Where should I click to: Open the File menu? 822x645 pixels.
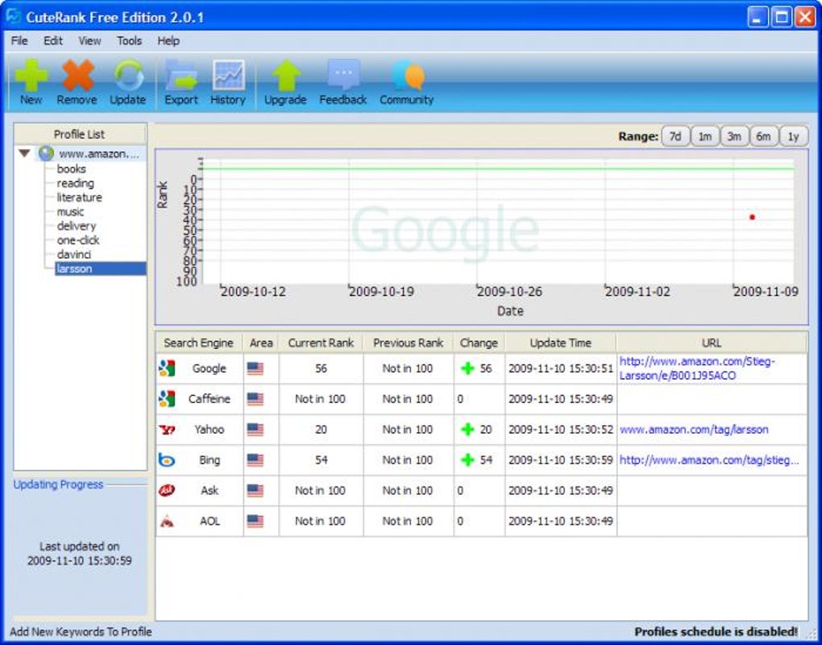pos(19,41)
